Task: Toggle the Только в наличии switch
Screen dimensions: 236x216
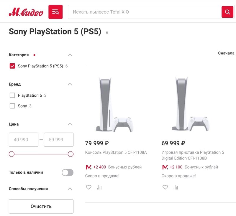Action: click(68, 172)
